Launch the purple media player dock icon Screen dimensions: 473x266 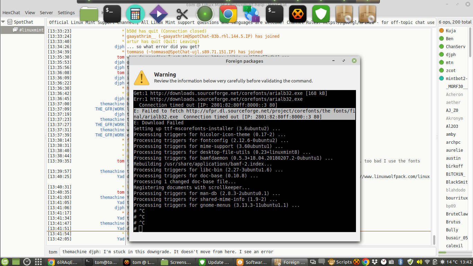pos(159,14)
